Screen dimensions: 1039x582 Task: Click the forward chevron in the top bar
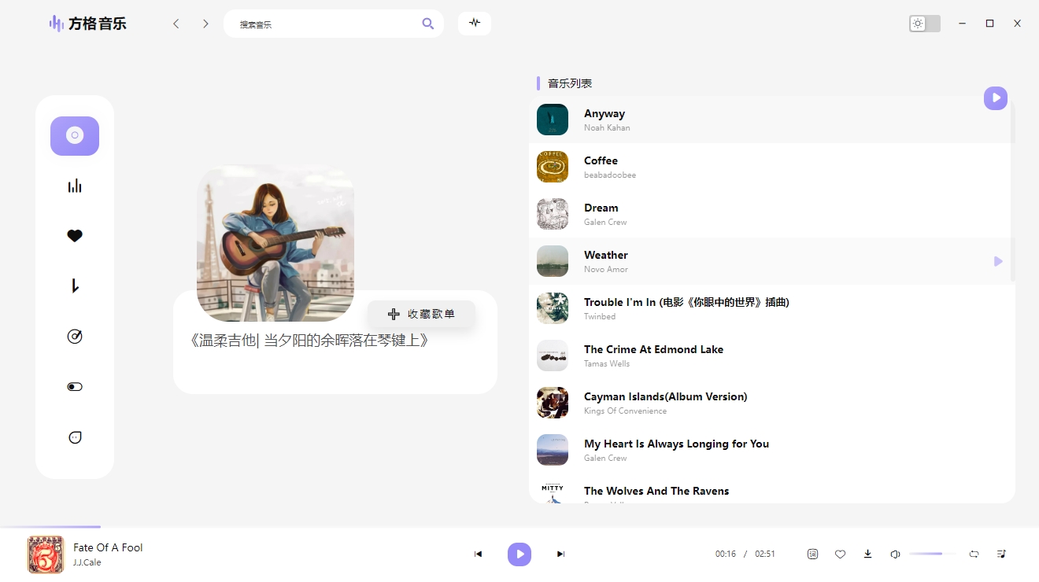tap(205, 24)
